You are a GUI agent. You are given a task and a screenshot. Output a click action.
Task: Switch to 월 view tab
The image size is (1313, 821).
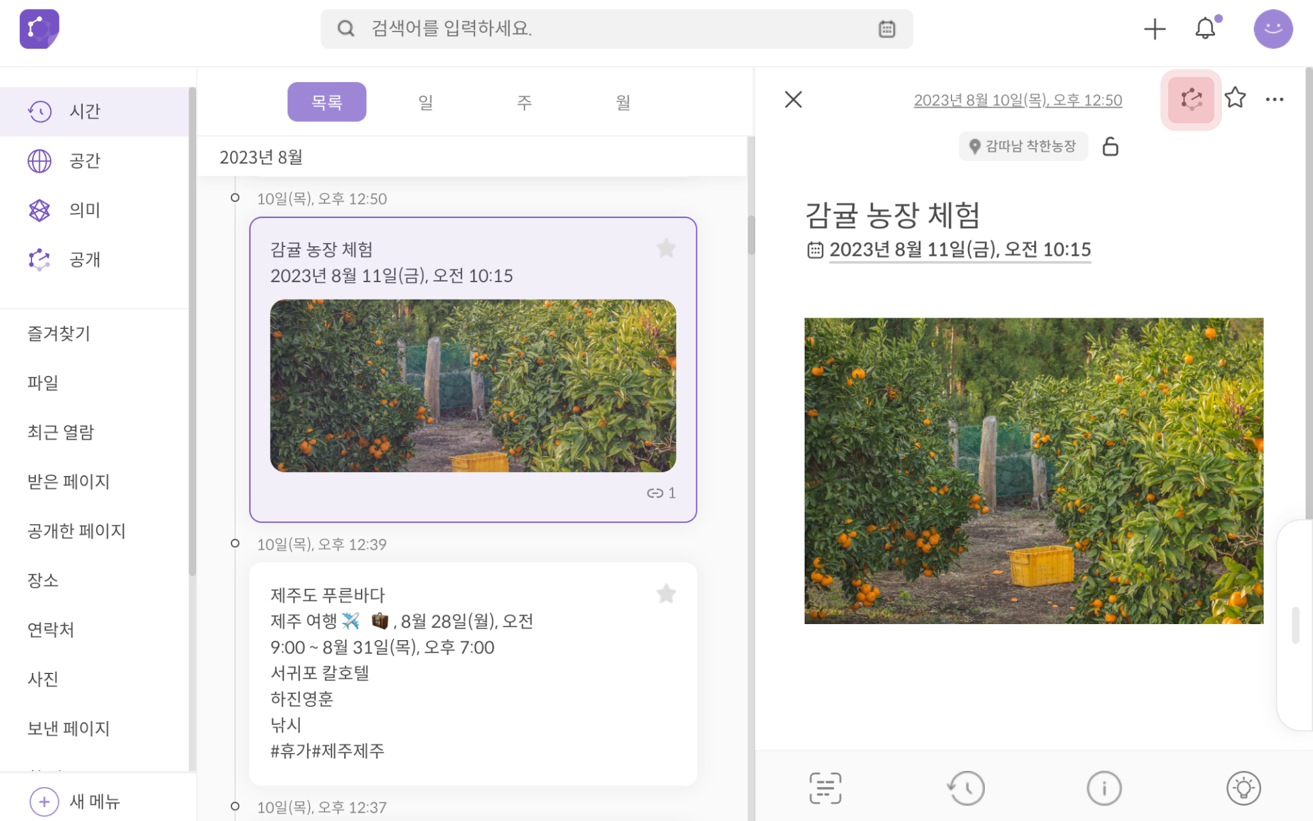[x=623, y=102]
